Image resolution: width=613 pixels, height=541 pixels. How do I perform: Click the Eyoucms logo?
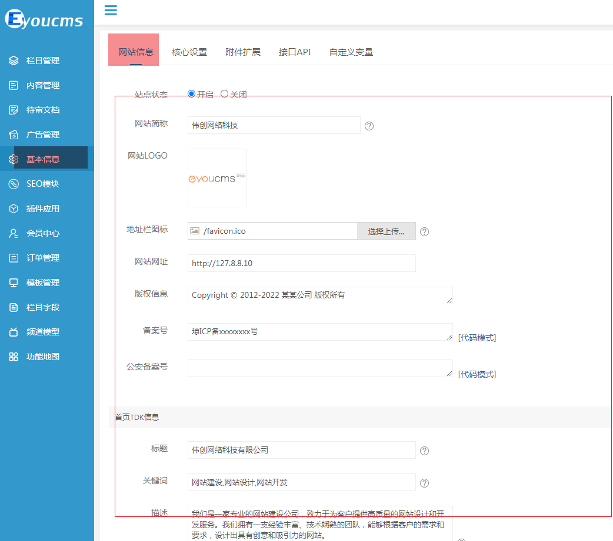(x=44, y=19)
